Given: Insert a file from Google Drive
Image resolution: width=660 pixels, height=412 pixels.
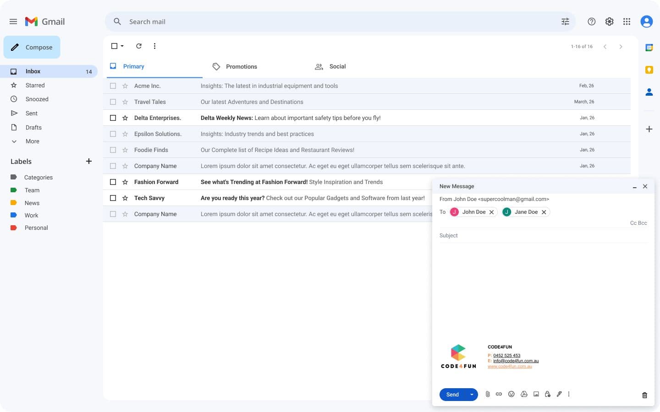Looking at the screenshot, I should (x=524, y=394).
